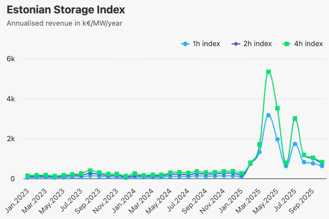
Task: Toggle the 1h index legend entry
Action: 201,44
